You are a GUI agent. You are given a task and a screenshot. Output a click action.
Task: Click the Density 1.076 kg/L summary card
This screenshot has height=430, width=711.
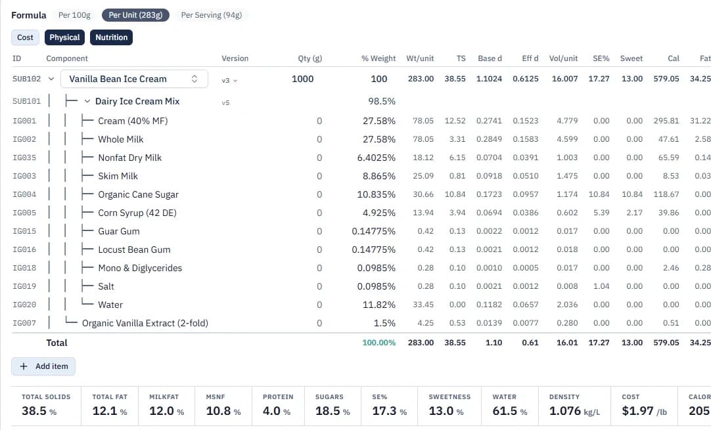pyautogui.click(x=574, y=406)
